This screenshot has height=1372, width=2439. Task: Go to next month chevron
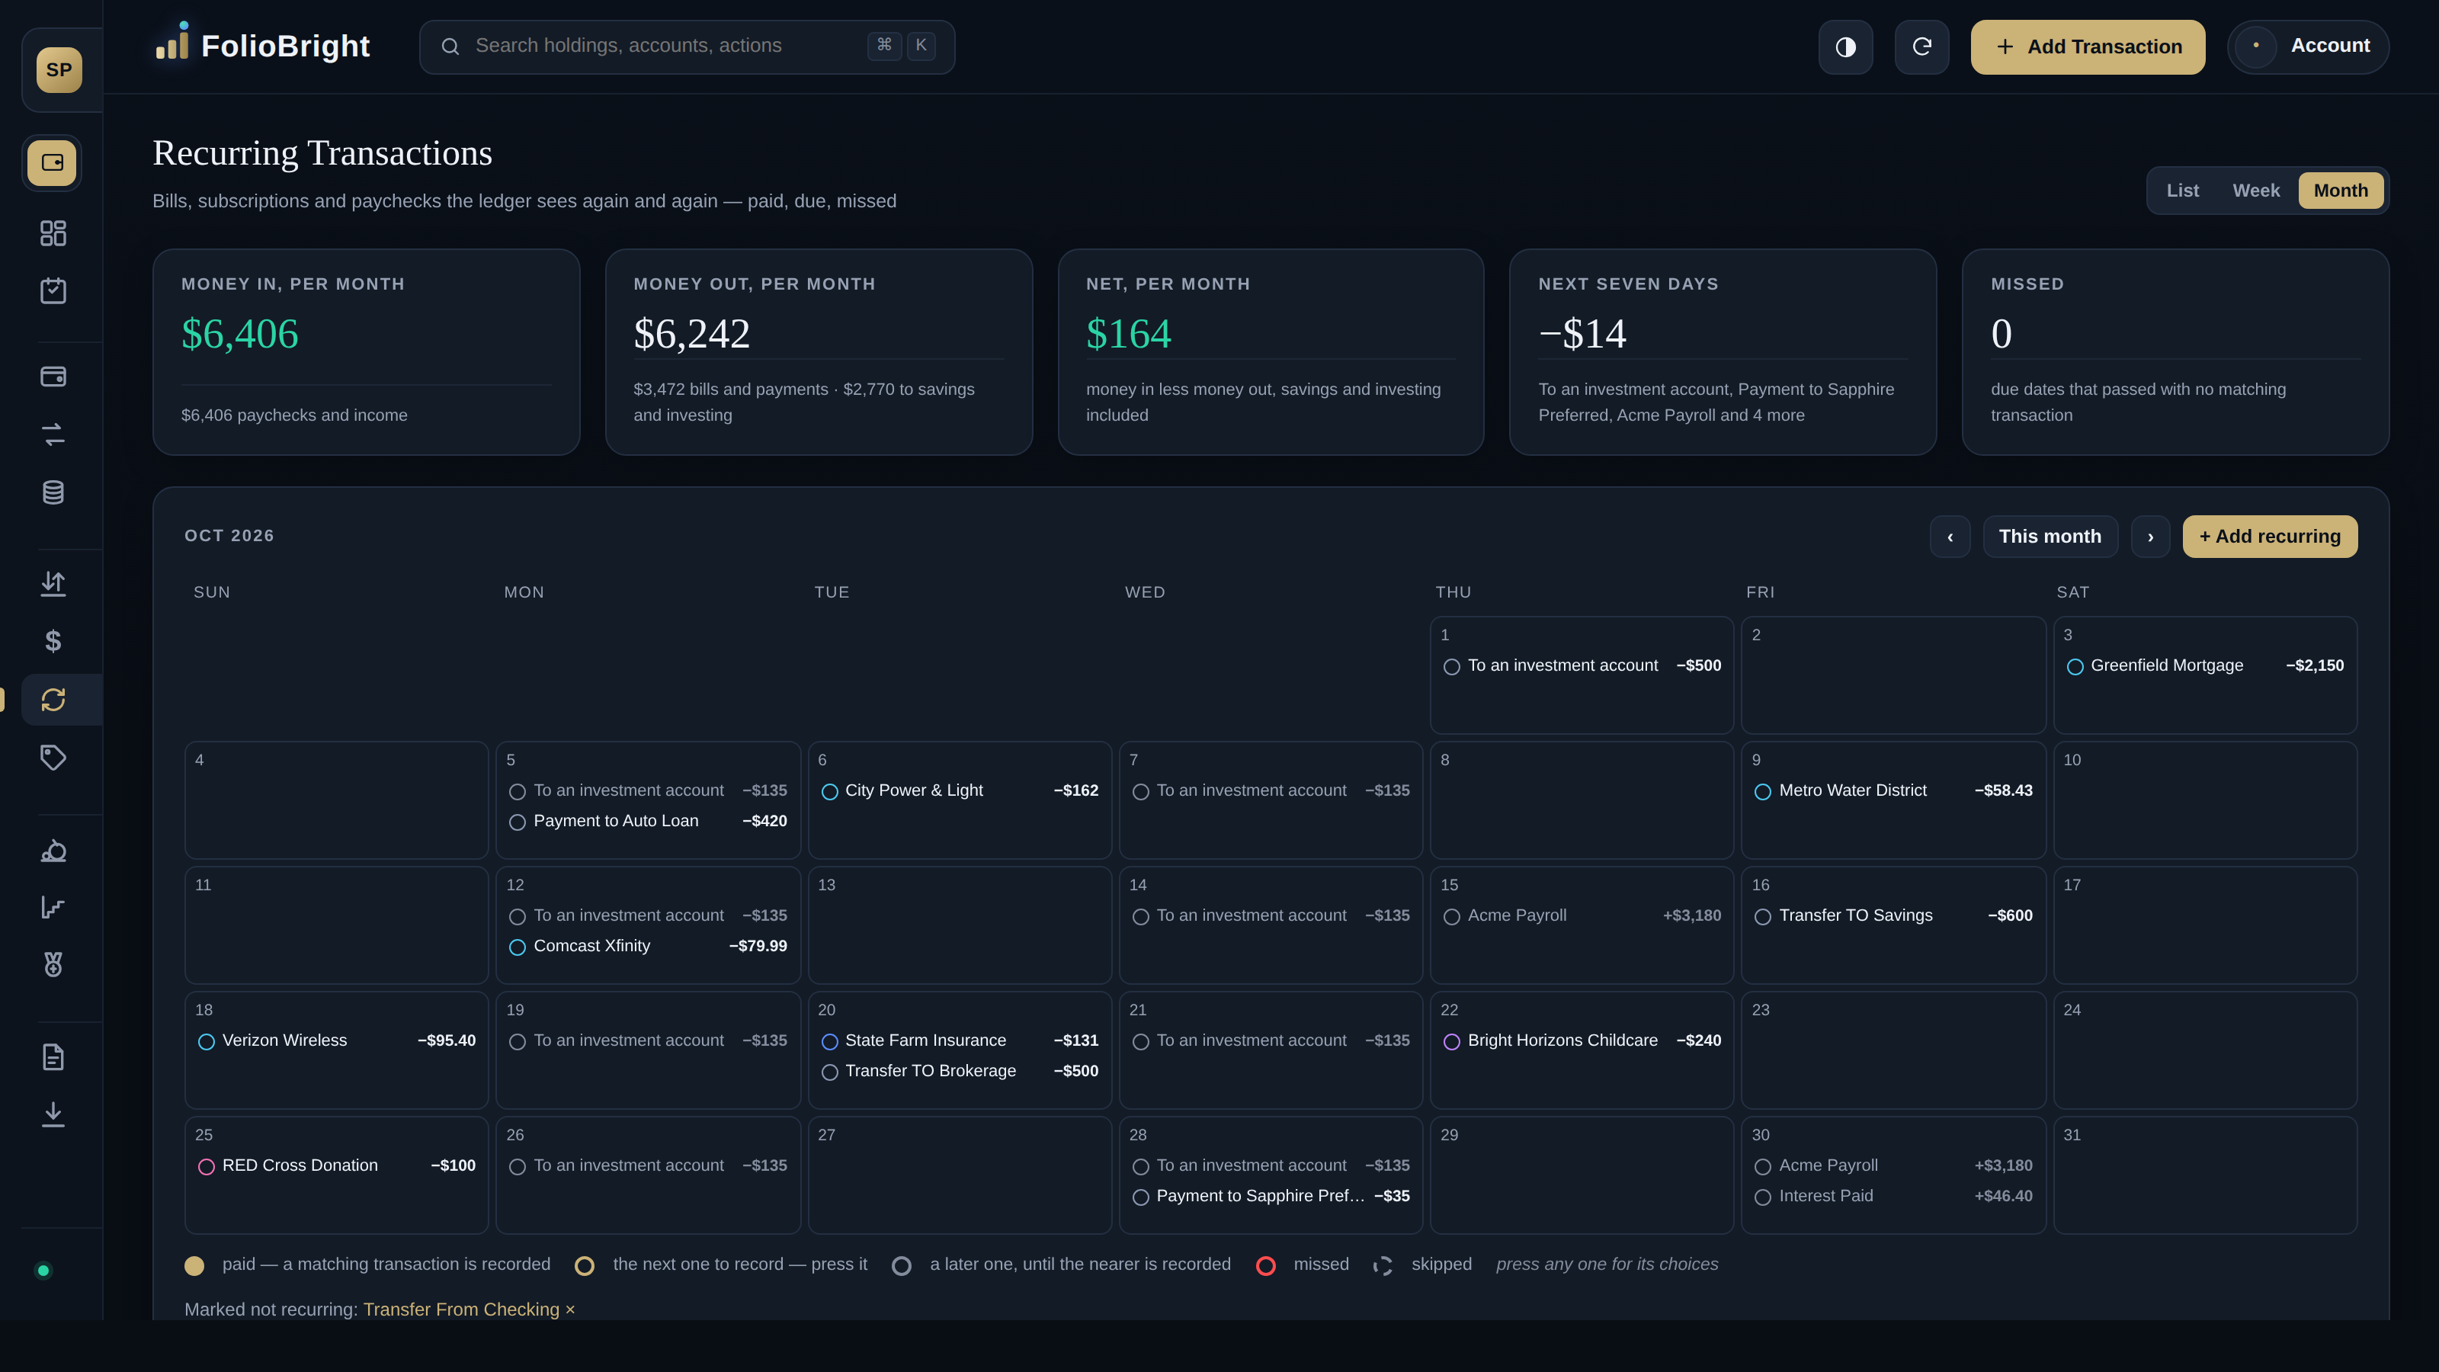(2150, 537)
